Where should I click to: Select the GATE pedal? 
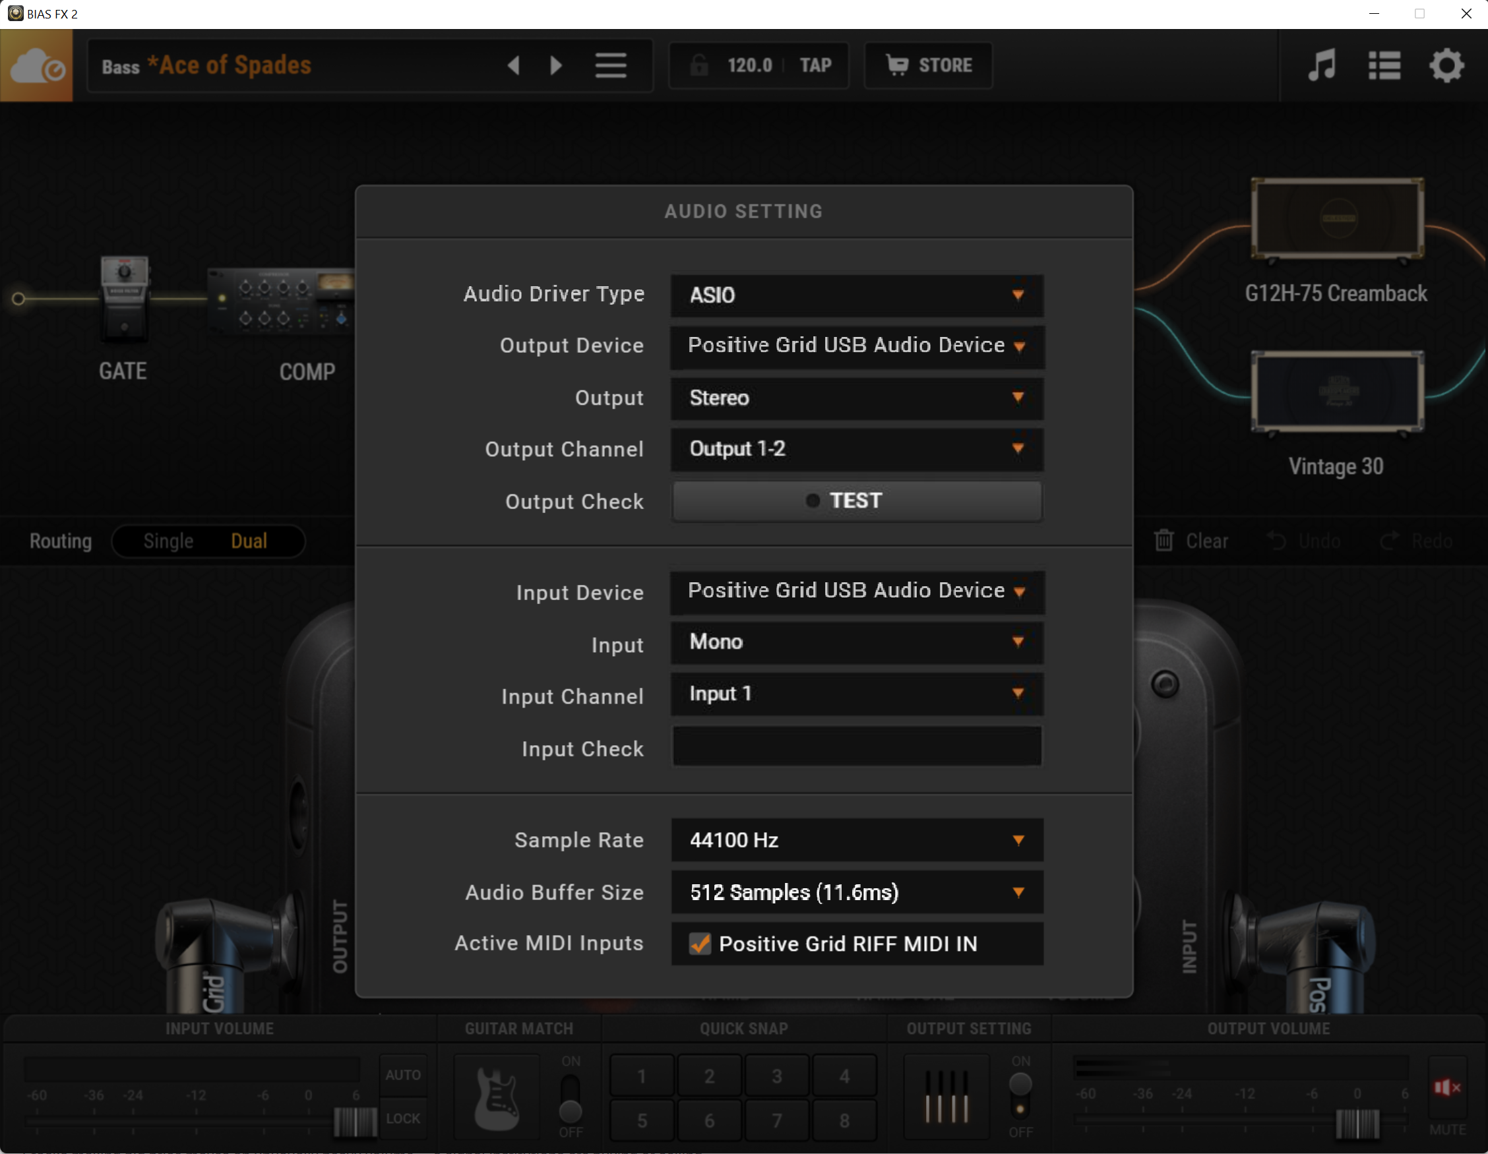point(124,297)
